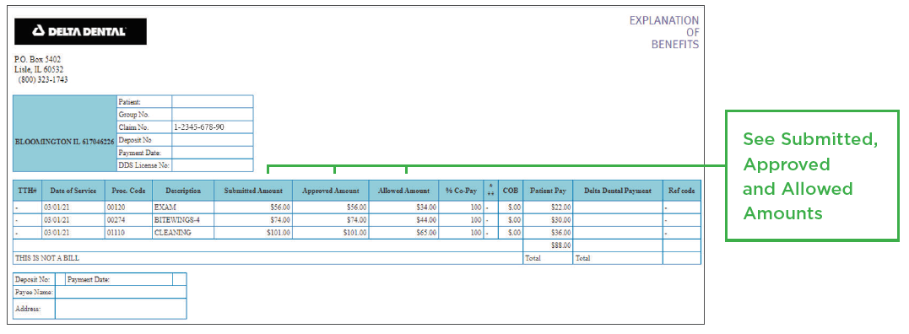This screenshot has width=909, height=334.
Task: Click the Allowed Amount column header
Action: click(x=403, y=191)
